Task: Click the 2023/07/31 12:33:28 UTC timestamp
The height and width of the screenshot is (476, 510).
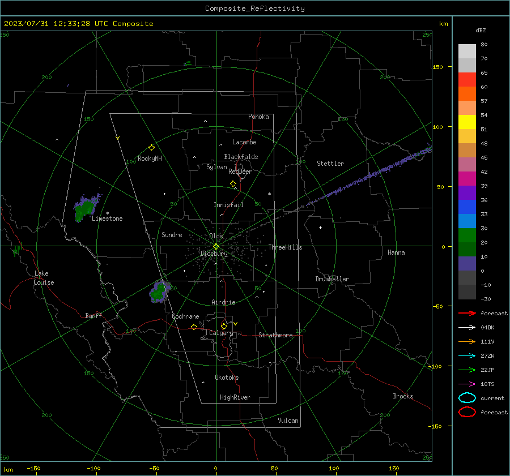Action: 78,24
